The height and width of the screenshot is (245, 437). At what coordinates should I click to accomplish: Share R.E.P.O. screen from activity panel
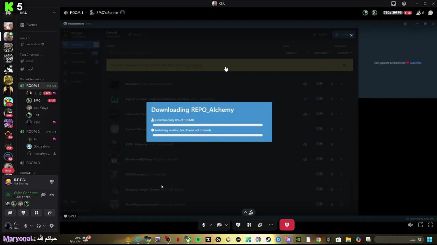[52, 182]
